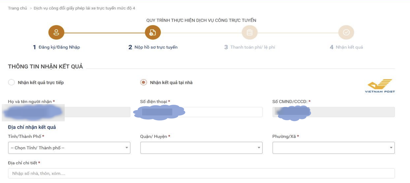
Task: Click the payment step 3 icon
Action: 249,32
